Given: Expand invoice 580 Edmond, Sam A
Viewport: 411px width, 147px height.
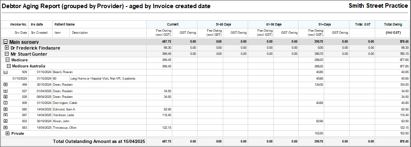Looking at the screenshot, I should 6,109.
